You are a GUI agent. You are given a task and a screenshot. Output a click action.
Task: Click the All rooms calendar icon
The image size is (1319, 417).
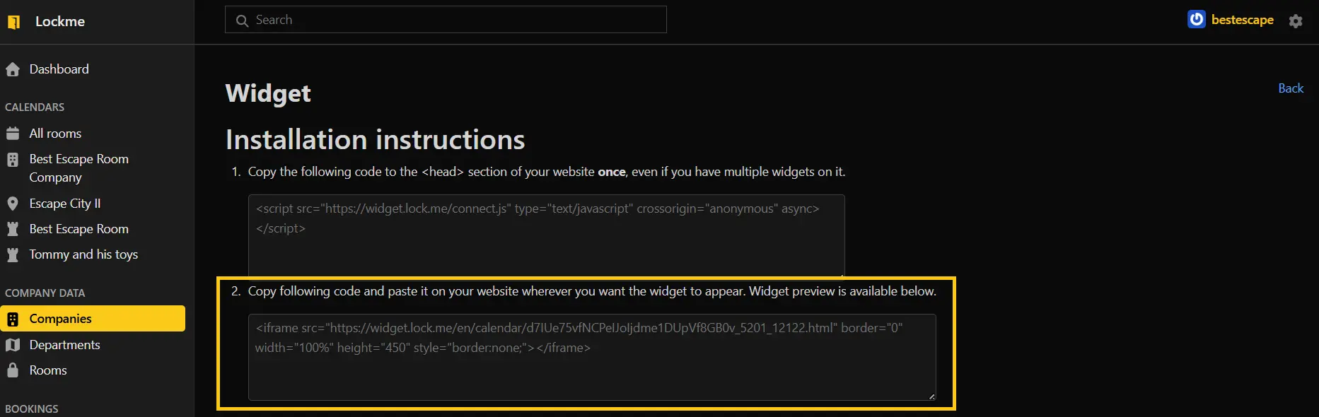coord(13,134)
